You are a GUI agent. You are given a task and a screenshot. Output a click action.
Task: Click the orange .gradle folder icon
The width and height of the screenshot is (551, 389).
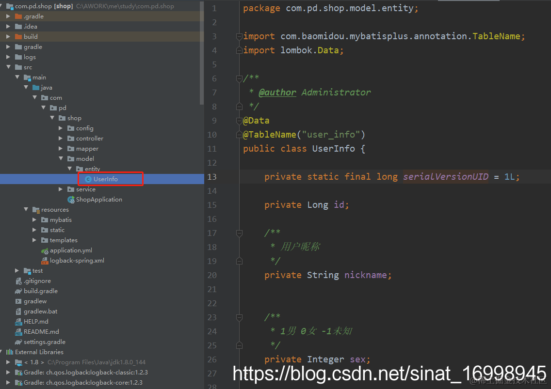pos(18,16)
